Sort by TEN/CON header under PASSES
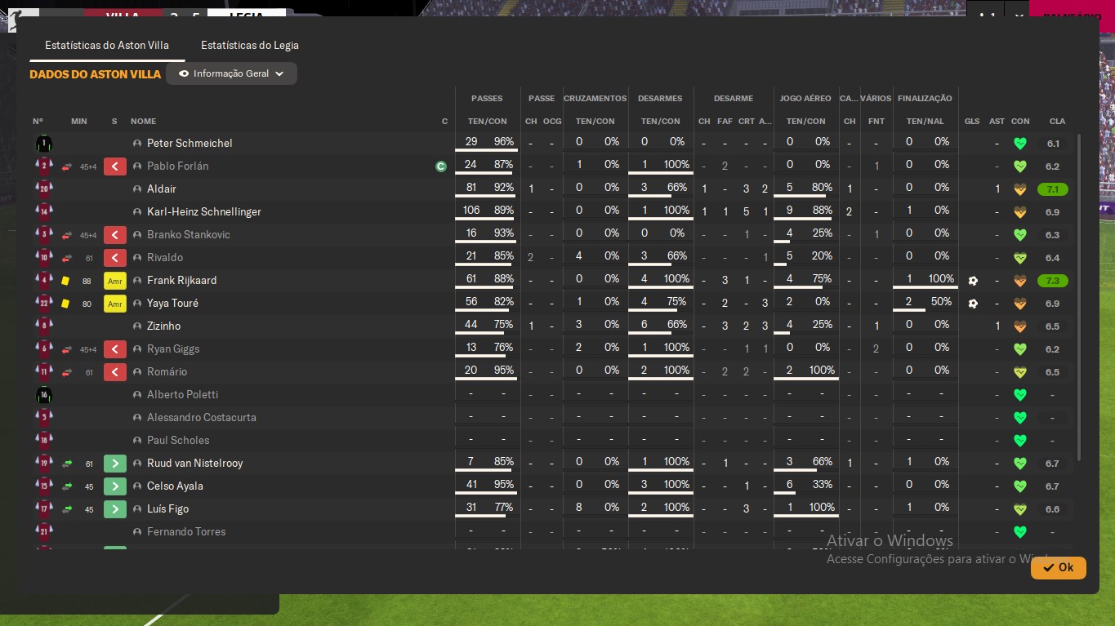The height and width of the screenshot is (626, 1115). 488,122
